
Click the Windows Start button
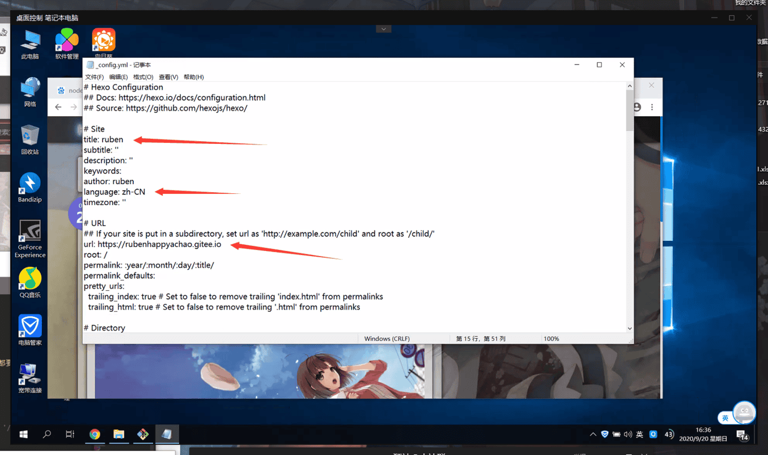(23, 435)
